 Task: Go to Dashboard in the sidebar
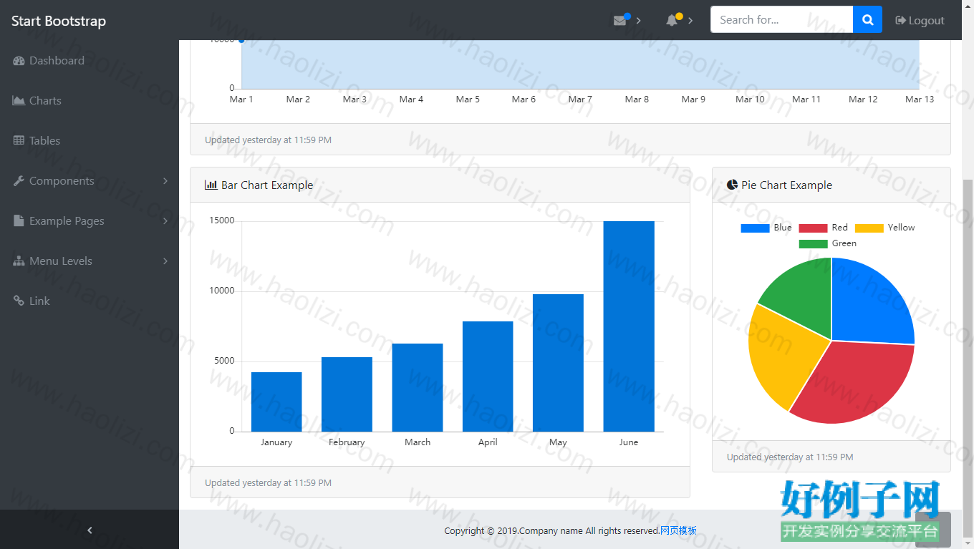click(90, 61)
